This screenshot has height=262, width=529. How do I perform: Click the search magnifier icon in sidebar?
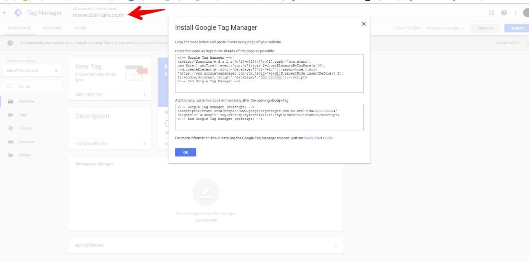10,86
